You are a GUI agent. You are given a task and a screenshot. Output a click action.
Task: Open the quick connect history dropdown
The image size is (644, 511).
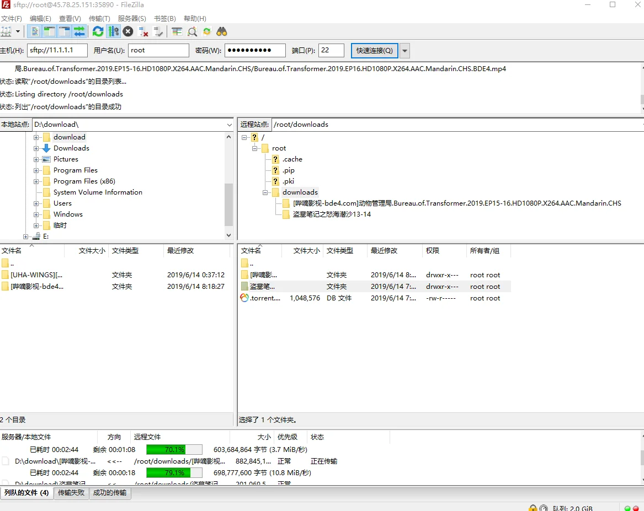click(405, 51)
